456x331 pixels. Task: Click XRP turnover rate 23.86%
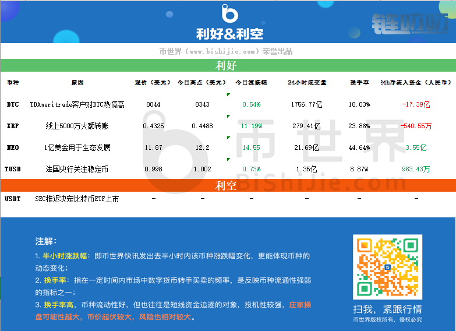[x=359, y=126]
